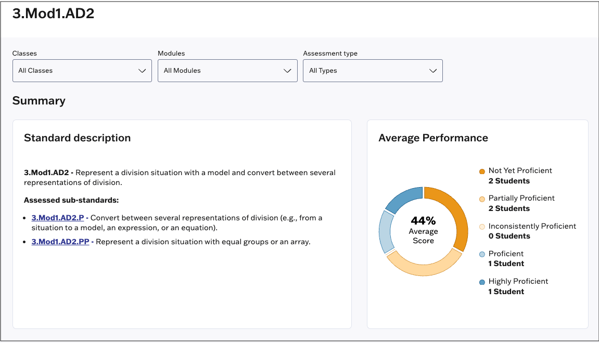Expand the All Modules dropdown
The image size is (599, 343).
[227, 71]
